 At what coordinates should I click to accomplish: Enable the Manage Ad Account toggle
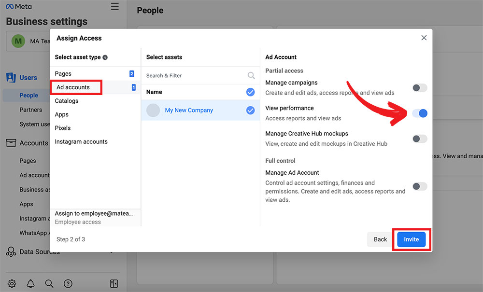pyautogui.click(x=419, y=186)
